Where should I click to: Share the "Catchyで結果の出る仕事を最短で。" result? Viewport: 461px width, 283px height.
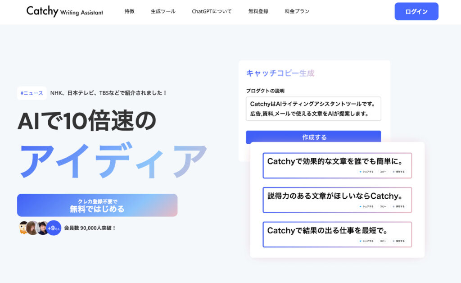pos(366,241)
